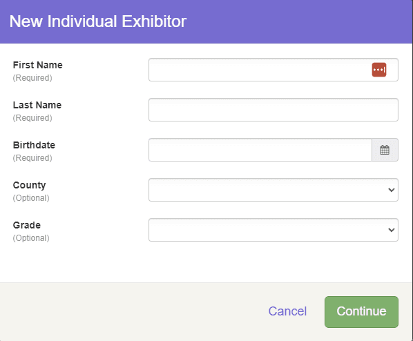Image resolution: width=413 pixels, height=341 pixels.
Task: Cancel the new exhibitor dialog
Action: click(x=287, y=311)
